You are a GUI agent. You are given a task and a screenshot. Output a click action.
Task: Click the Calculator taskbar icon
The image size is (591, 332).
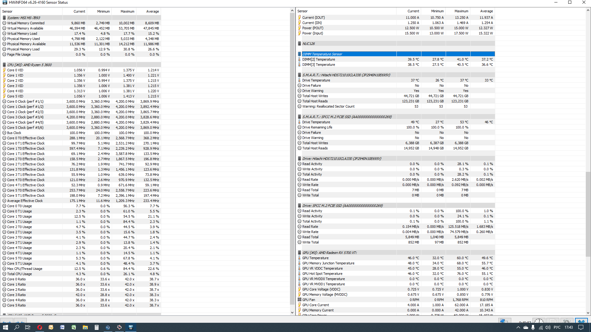[x=97, y=327]
